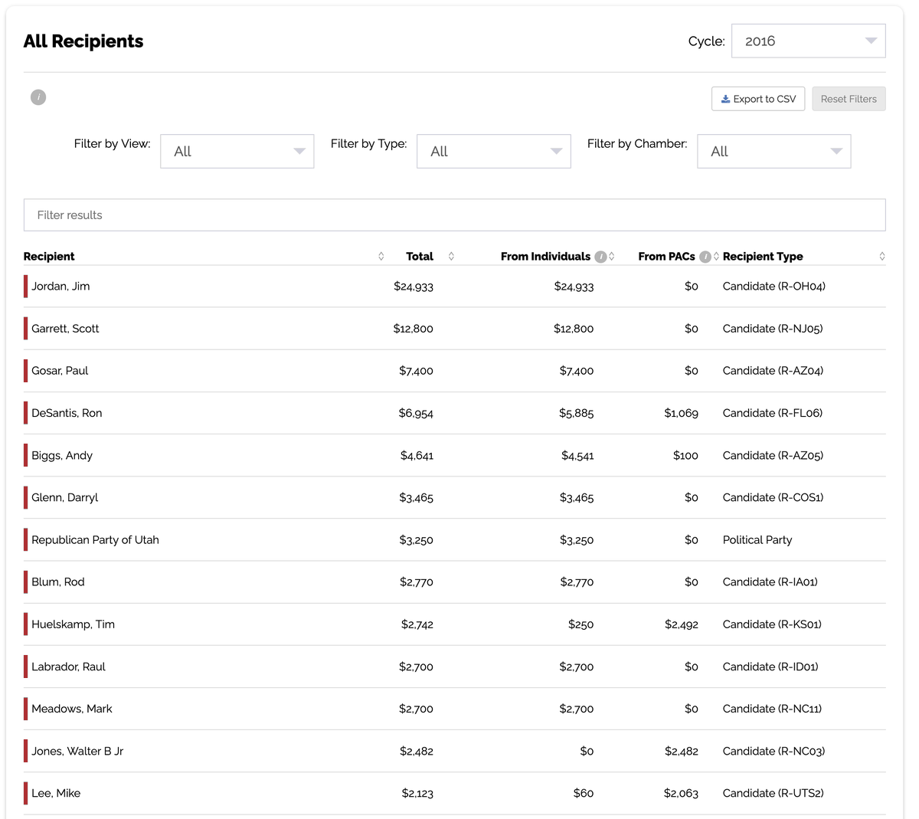Image resolution: width=919 pixels, height=819 pixels.
Task: Sort by Total column arrows
Action: point(451,257)
